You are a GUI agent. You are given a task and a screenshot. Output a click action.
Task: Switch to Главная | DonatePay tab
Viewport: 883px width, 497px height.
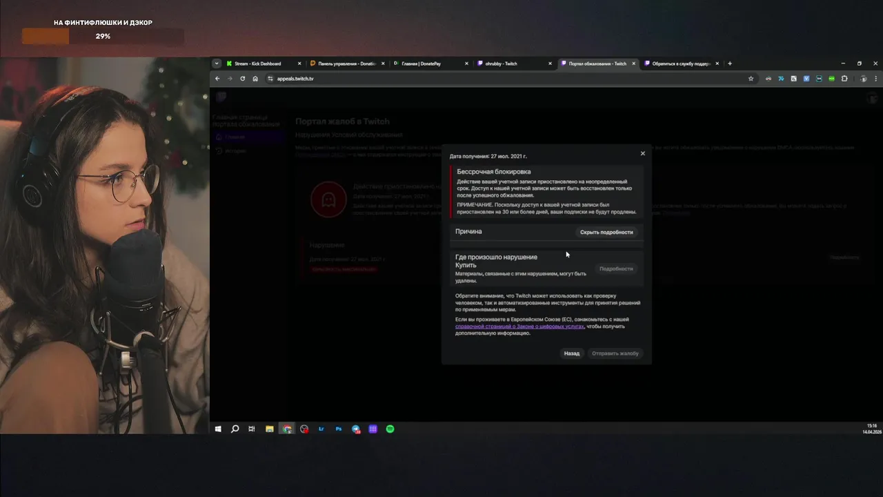coord(421,64)
